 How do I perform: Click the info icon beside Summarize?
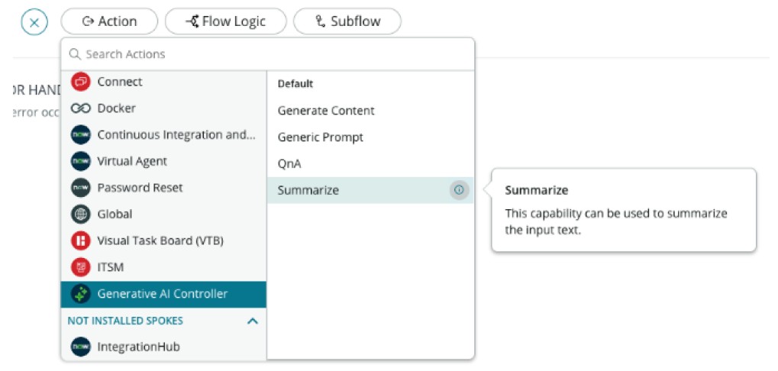click(x=459, y=190)
